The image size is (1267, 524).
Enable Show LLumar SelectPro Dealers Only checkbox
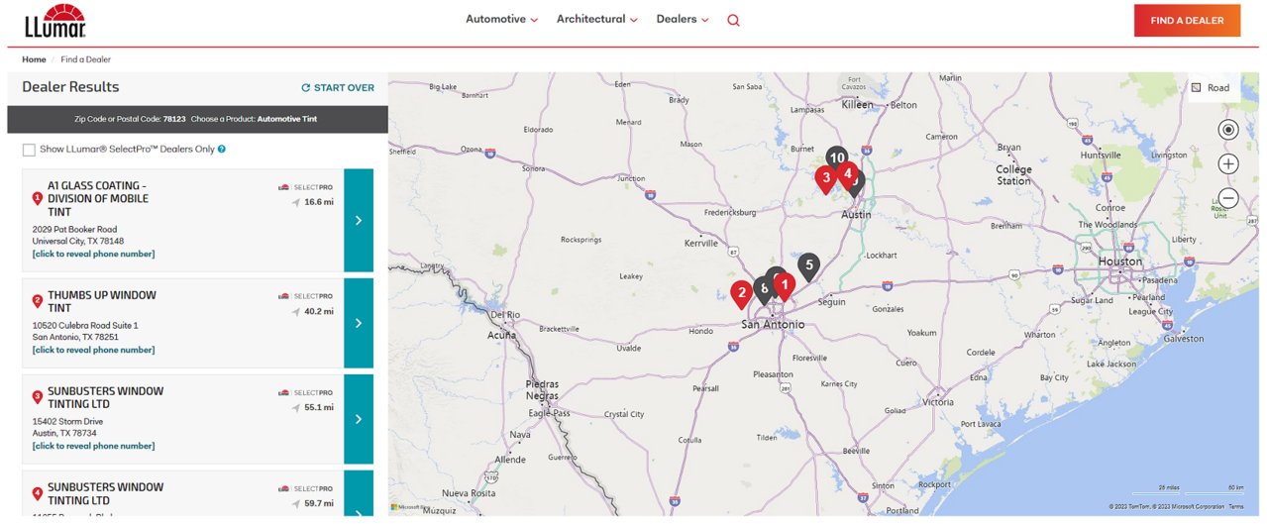tap(29, 150)
